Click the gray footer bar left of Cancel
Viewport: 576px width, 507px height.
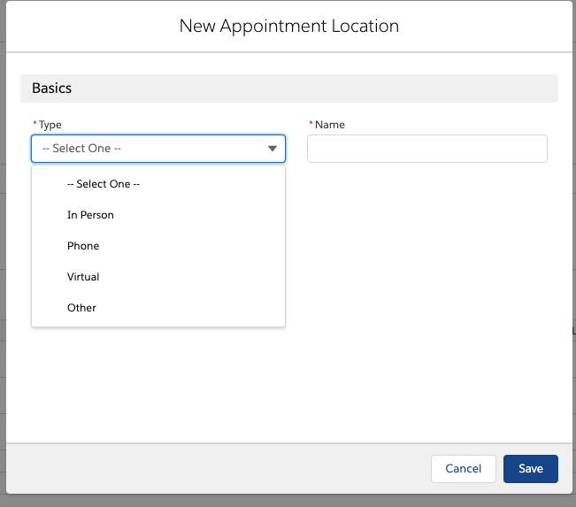pos(217,468)
